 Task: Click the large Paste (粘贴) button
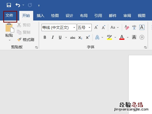9,30
